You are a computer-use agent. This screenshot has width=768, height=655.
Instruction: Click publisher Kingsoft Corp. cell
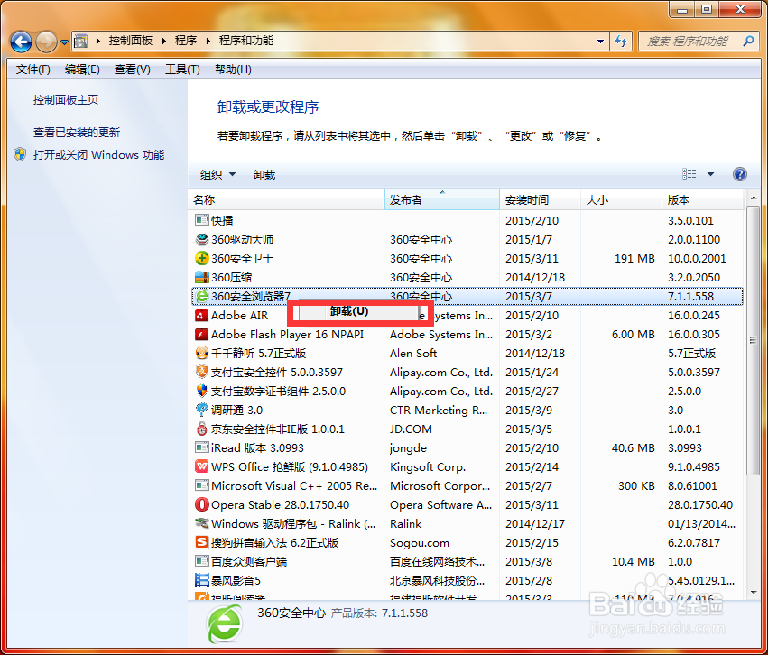click(x=428, y=467)
